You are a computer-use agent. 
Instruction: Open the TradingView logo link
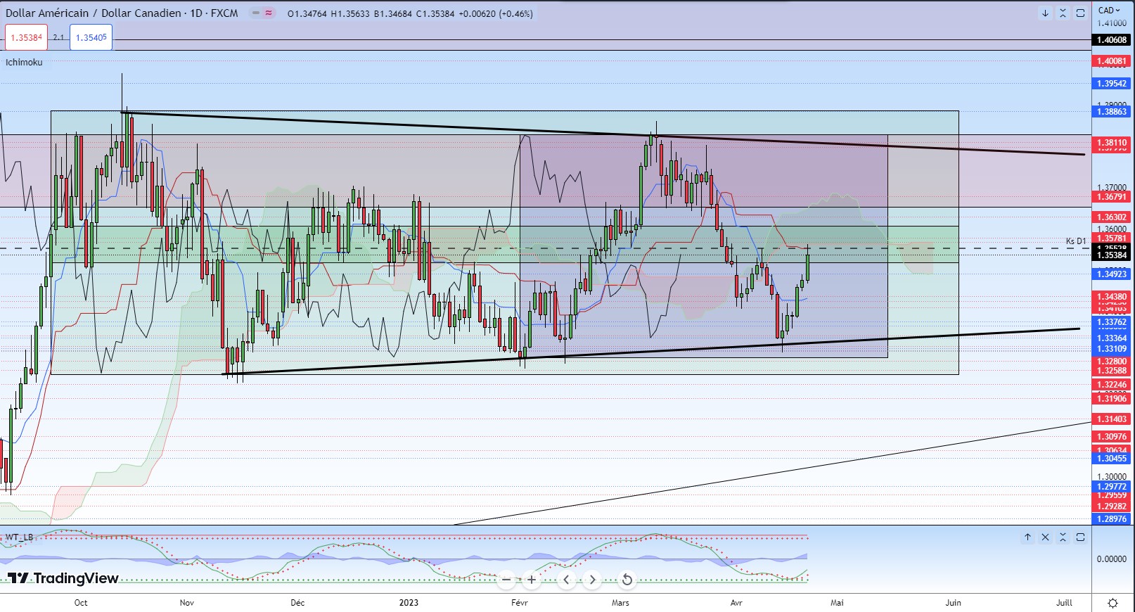tap(63, 578)
